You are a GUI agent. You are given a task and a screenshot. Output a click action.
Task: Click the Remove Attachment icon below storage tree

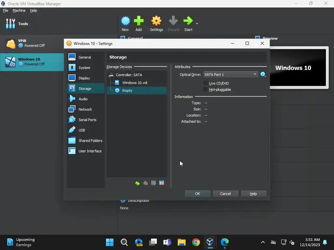162,183
